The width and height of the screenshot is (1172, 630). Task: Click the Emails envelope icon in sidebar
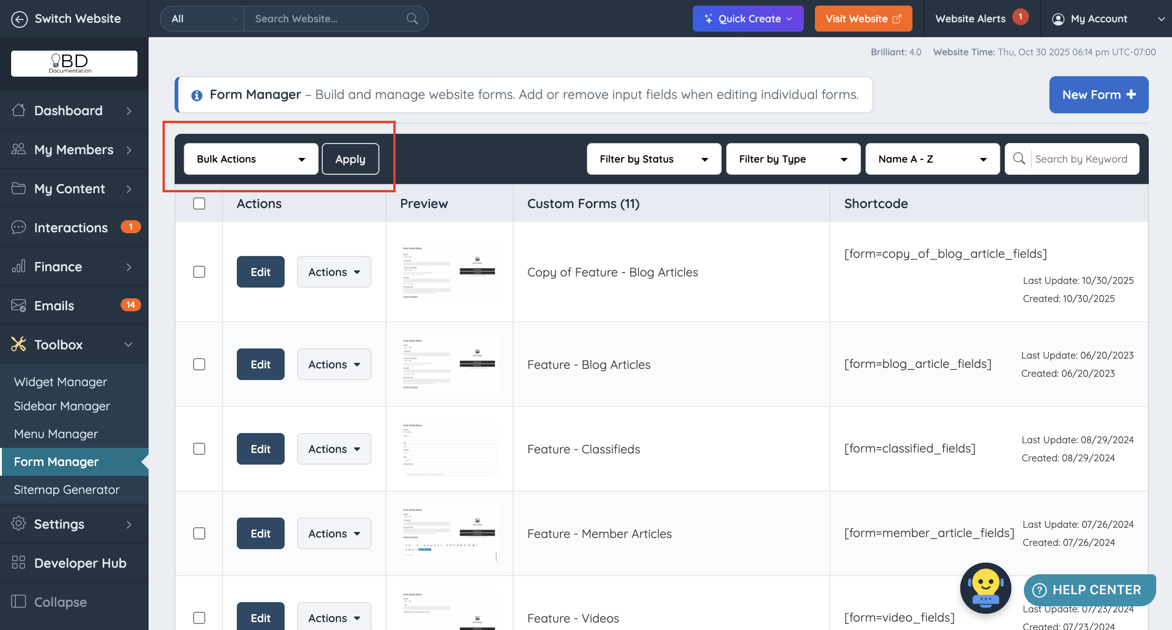(x=19, y=306)
